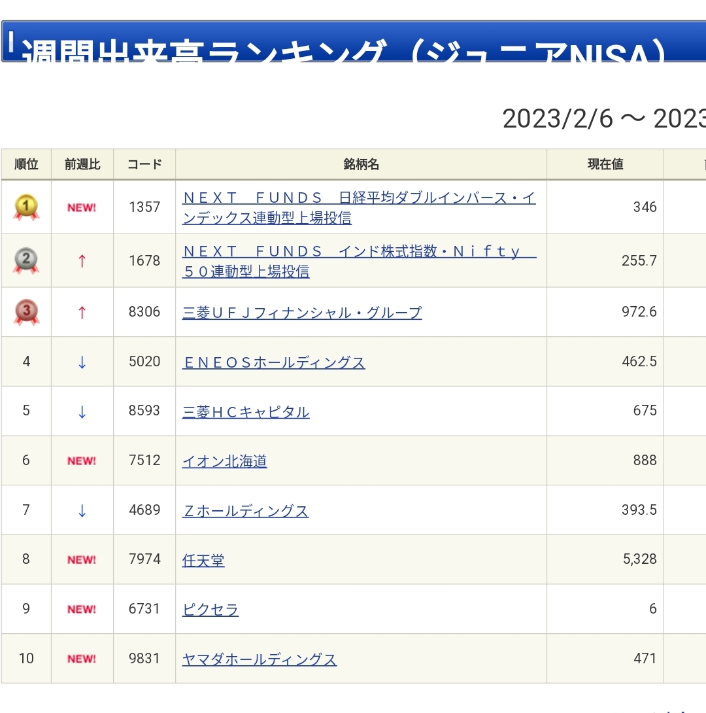Image resolution: width=706 pixels, height=713 pixels.
Task: Click the current price 6 in the ピクセラ row
Action: [x=653, y=609]
